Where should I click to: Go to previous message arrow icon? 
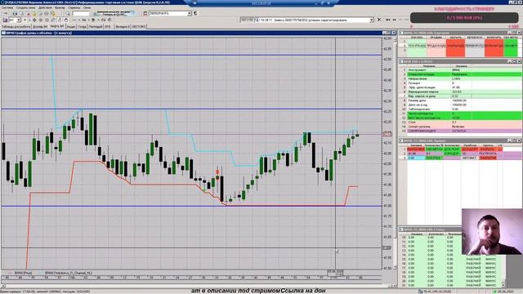394,20
